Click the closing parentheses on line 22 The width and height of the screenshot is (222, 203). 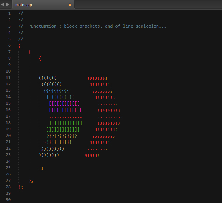coord(53,149)
